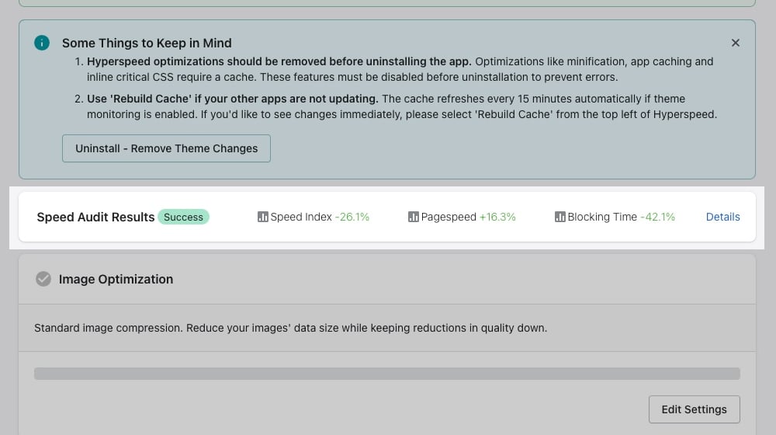
Task: Click the Pagespeed chart icon
Action: tap(413, 217)
